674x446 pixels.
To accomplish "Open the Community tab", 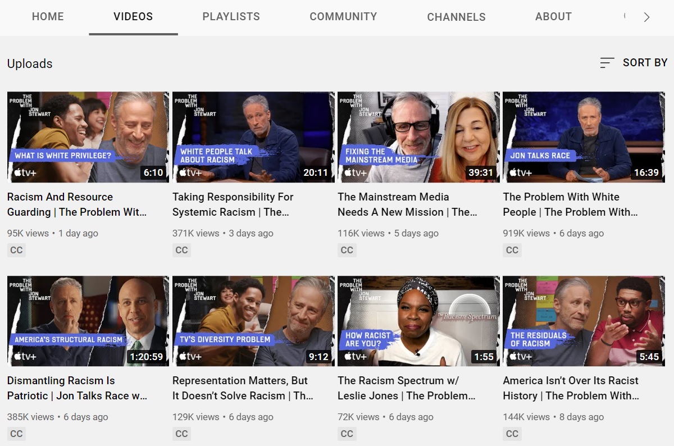I will coord(343,17).
